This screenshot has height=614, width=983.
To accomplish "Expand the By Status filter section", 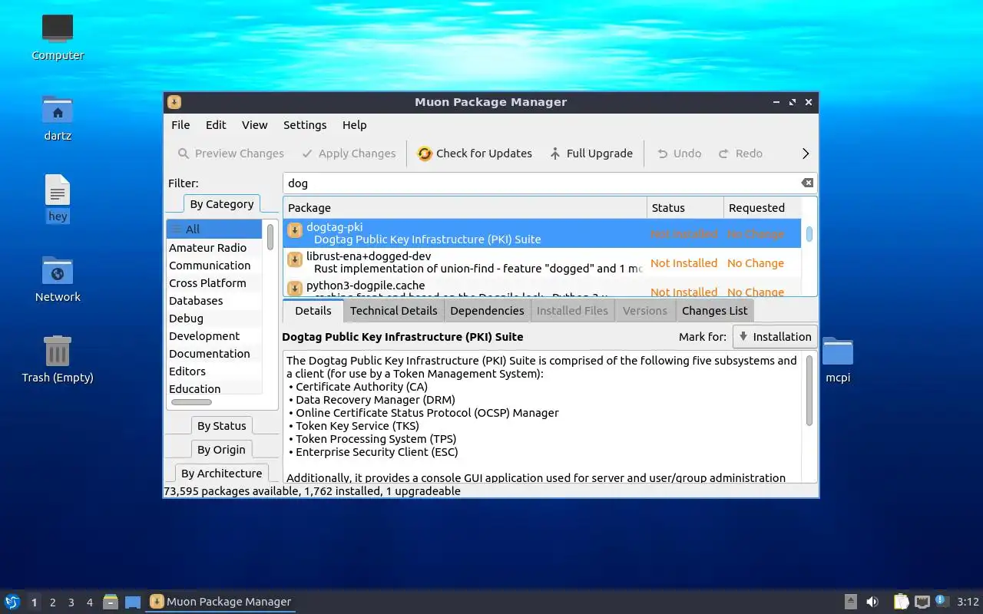I will (x=222, y=426).
